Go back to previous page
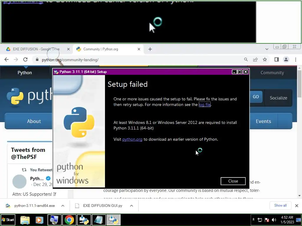The image size is (302, 226). click(6, 59)
